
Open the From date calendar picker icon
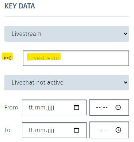point(76,107)
